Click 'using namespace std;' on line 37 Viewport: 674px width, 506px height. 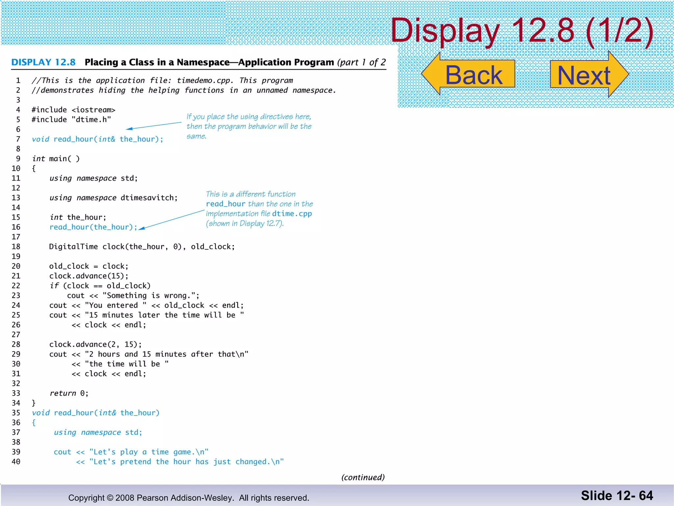(x=98, y=432)
